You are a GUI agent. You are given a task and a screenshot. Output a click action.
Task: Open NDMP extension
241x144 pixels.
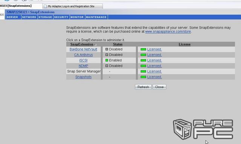pos(83,66)
